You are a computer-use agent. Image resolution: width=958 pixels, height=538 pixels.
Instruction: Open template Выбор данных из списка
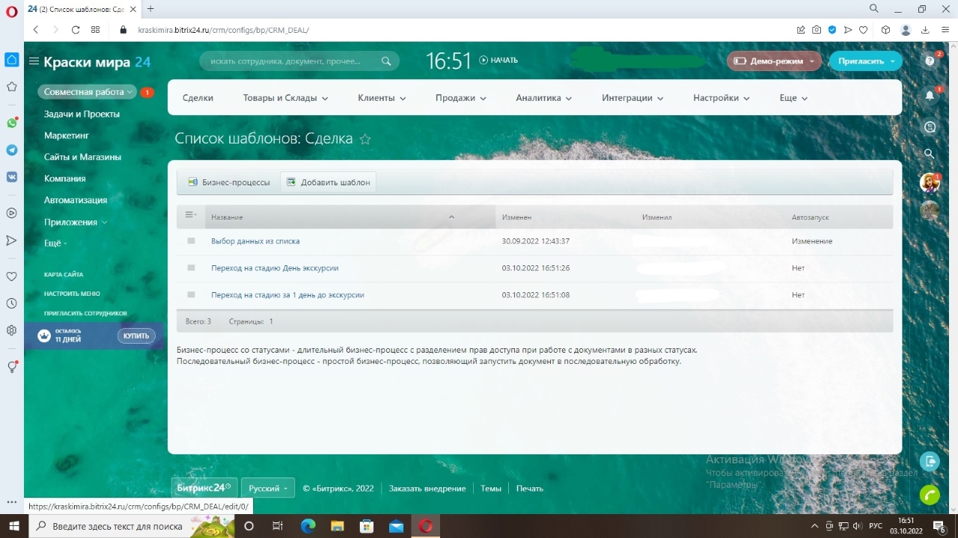point(255,241)
